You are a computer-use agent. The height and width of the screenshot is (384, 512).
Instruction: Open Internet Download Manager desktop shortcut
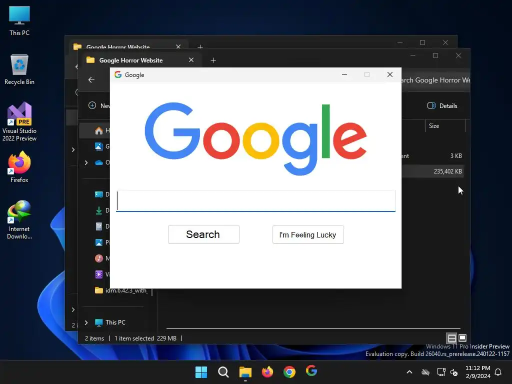(19, 220)
